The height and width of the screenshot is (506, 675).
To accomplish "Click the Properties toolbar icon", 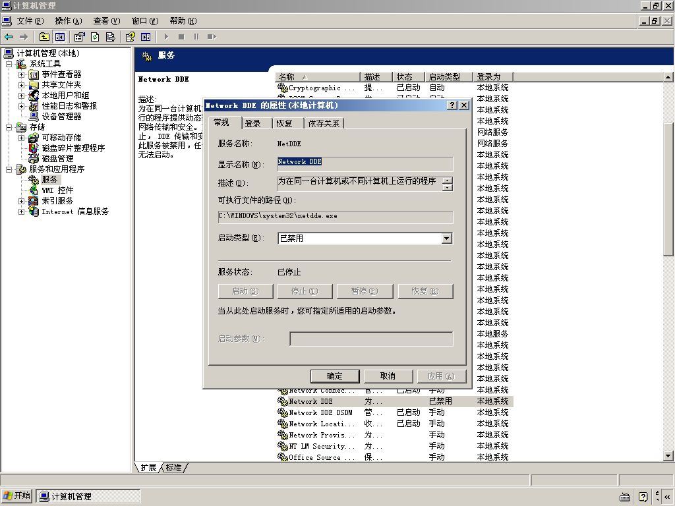I will (79, 37).
